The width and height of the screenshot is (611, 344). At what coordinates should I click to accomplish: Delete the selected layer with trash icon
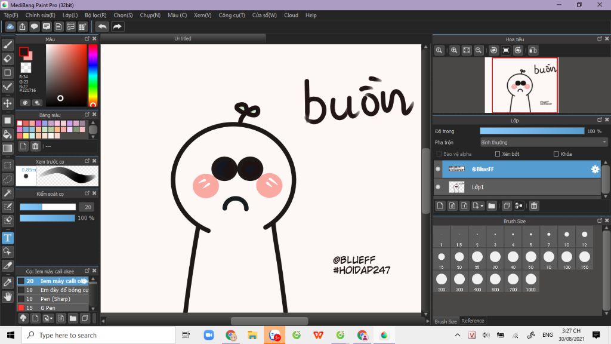534,205
